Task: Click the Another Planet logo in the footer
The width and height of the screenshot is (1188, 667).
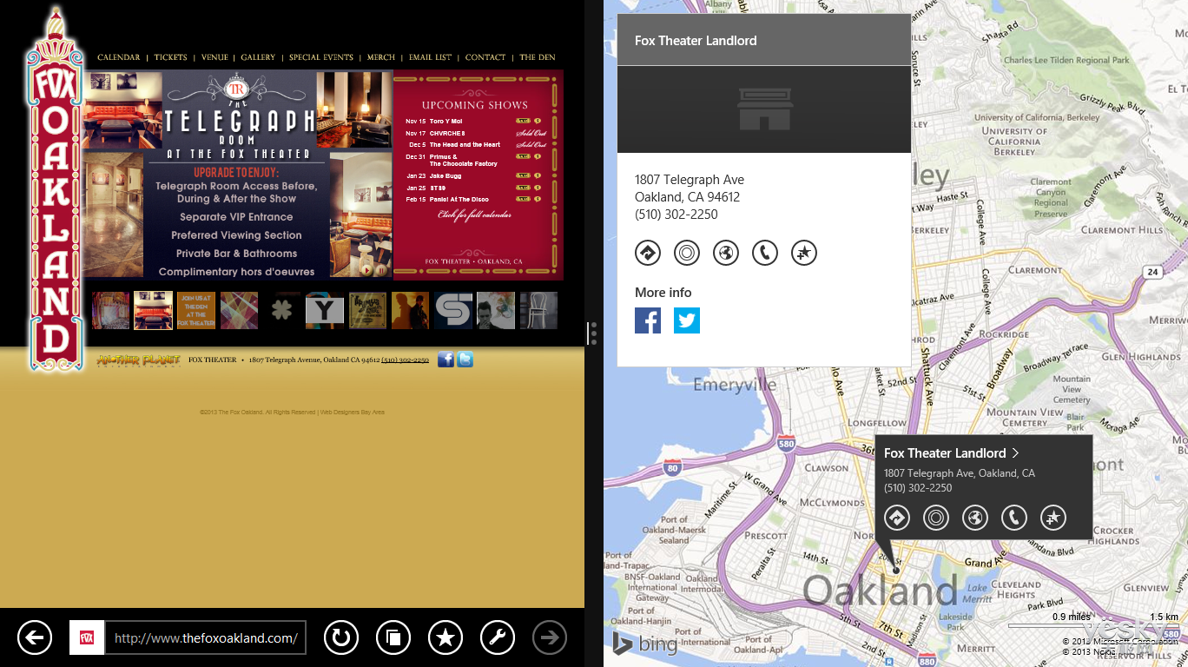Action: coord(139,360)
